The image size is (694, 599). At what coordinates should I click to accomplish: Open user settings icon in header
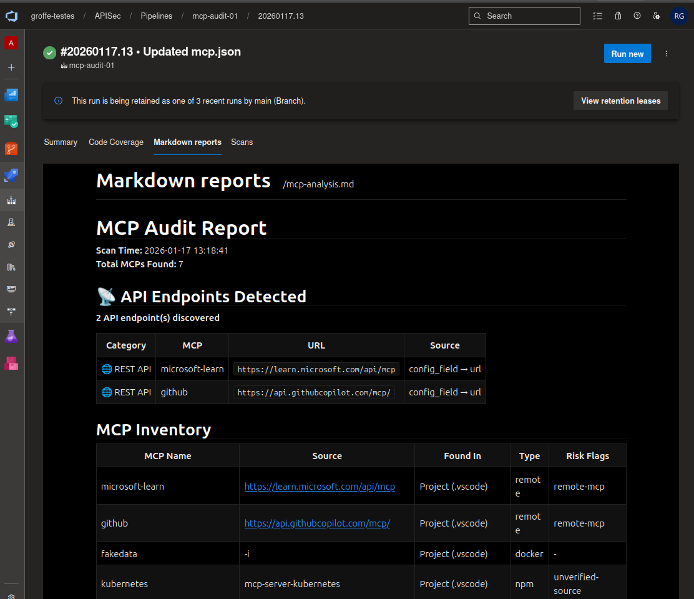click(x=657, y=16)
